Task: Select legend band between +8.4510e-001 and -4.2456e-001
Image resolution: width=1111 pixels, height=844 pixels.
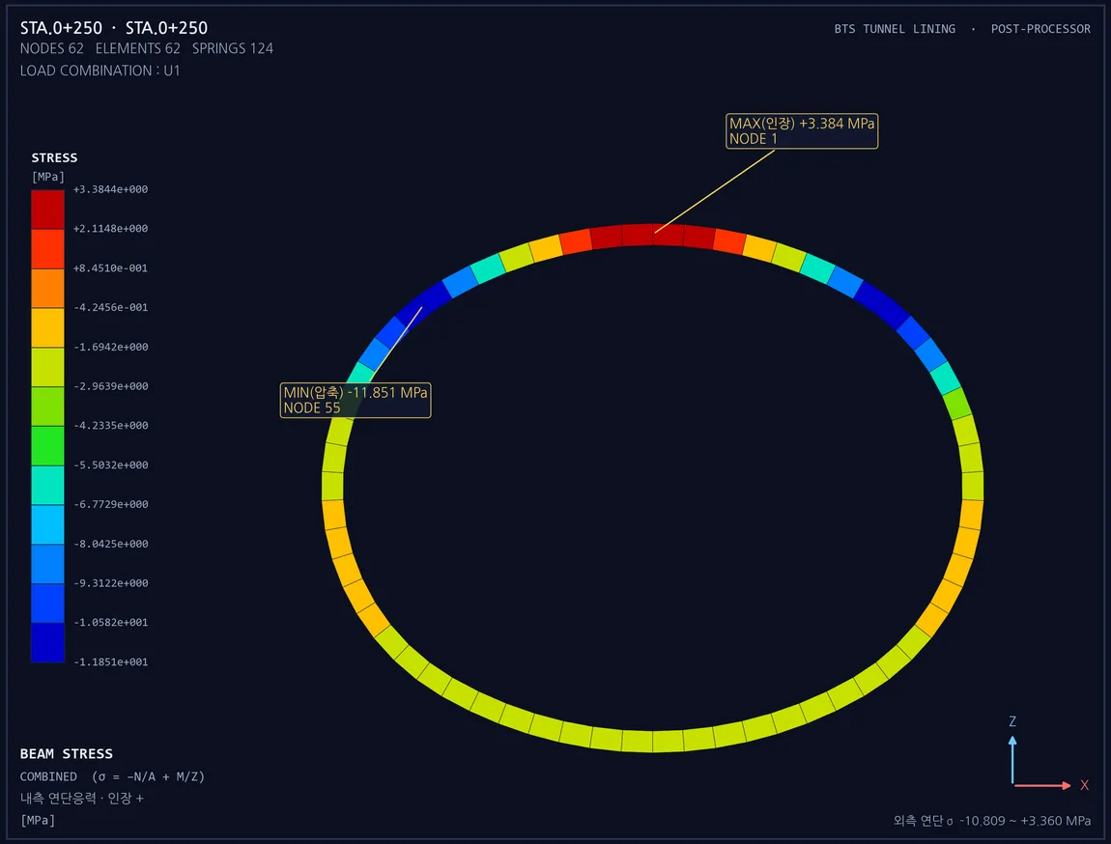Action: pos(47,288)
